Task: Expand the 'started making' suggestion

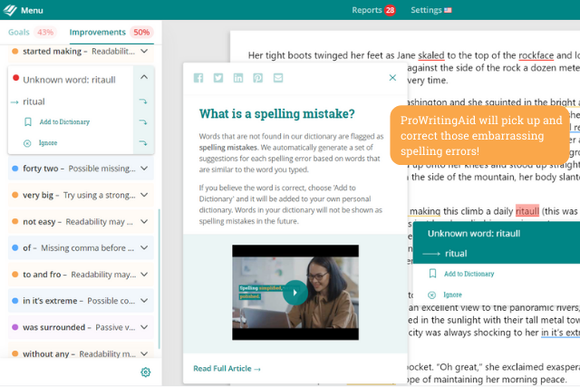Action: tap(144, 51)
